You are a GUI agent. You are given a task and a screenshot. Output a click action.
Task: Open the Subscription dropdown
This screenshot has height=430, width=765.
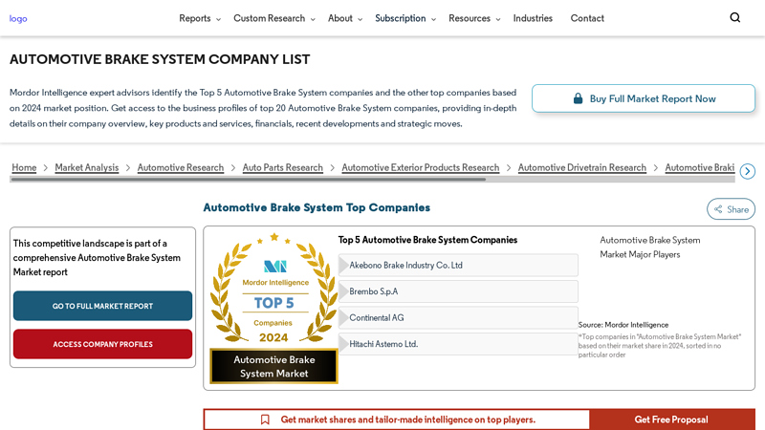point(405,18)
